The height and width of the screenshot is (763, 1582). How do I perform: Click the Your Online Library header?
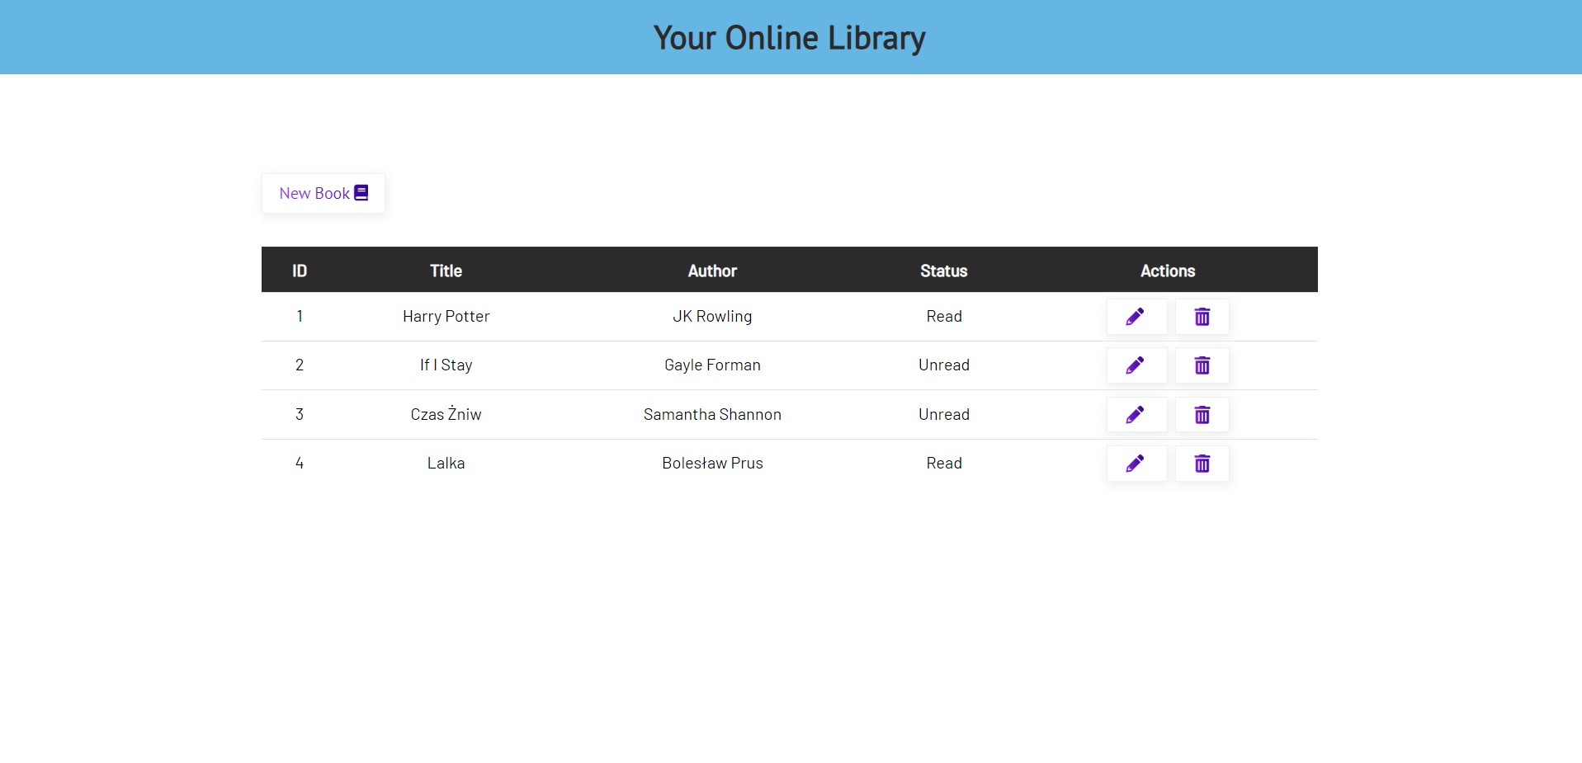click(x=789, y=37)
